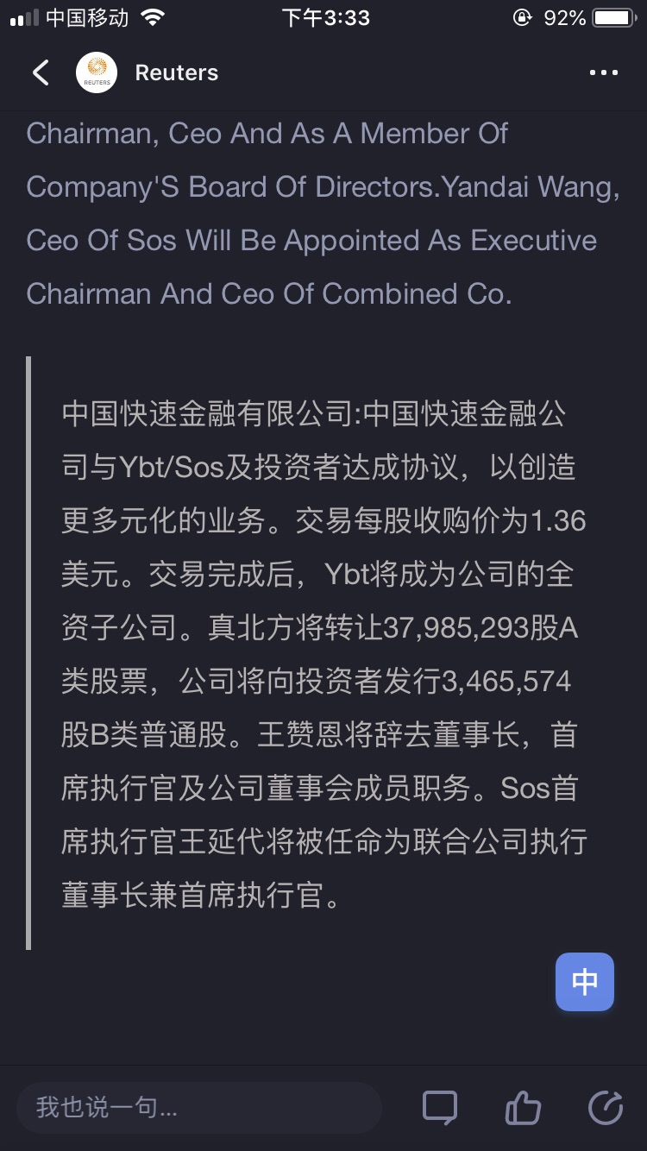Like the post with thumbs-up icon
Screen dimensions: 647x1151
tap(523, 1108)
